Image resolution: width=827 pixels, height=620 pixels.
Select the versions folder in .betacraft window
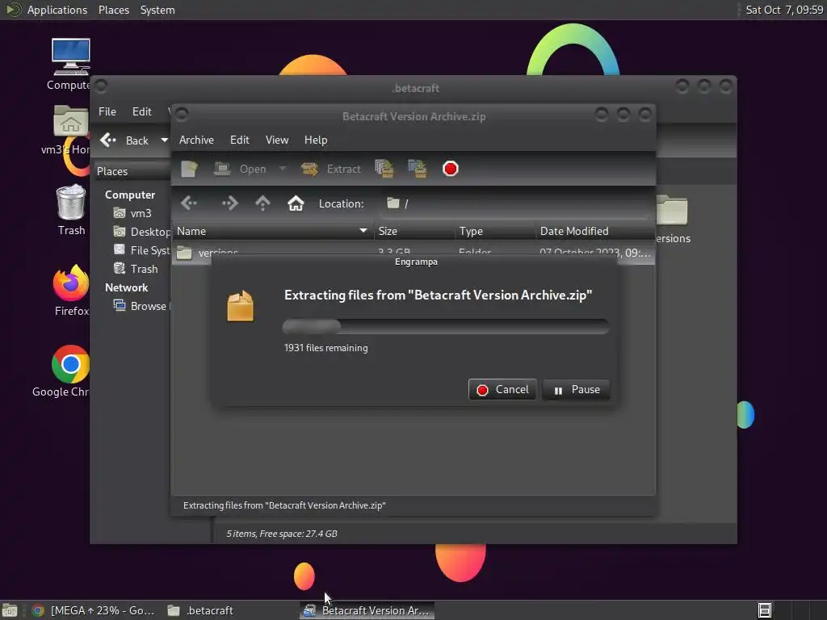[x=673, y=219]
